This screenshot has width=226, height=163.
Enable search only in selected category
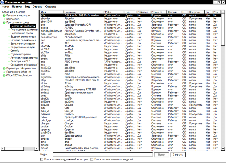(37, 160)
